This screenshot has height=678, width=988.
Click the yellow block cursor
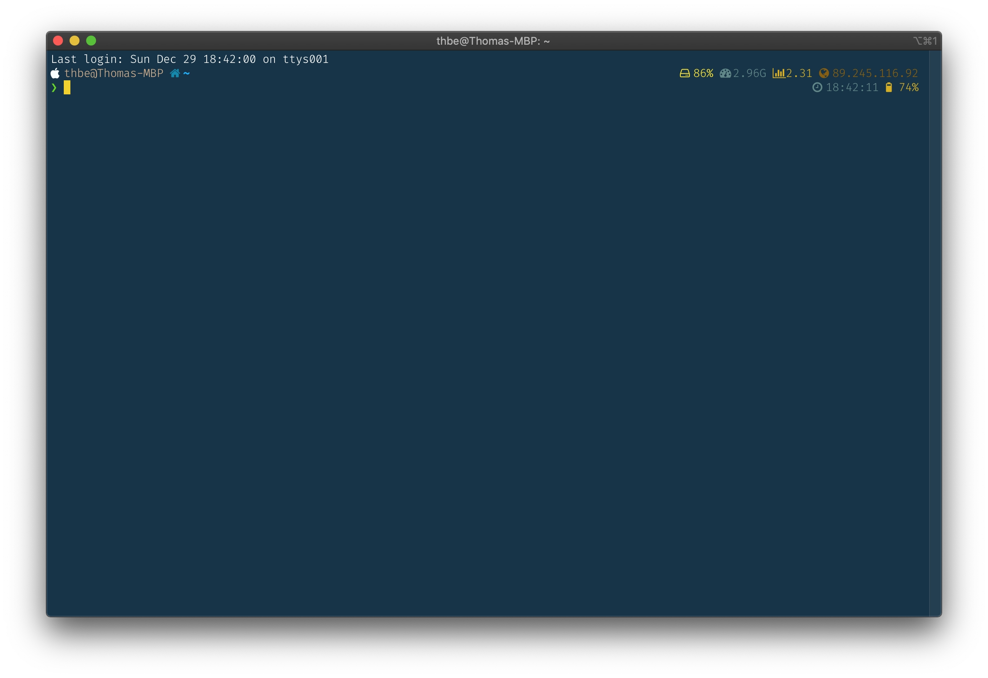coord(67,88)
